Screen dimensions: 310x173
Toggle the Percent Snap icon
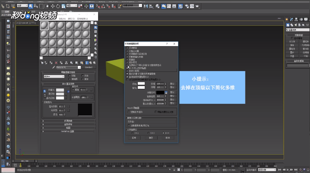[108, 6]
